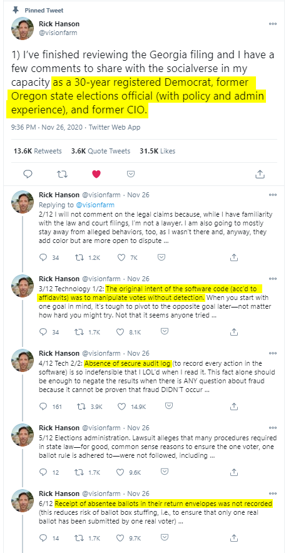Share the 5/12 Elections administration tweet
Screen dimensions: 286x553
point(233,472)
